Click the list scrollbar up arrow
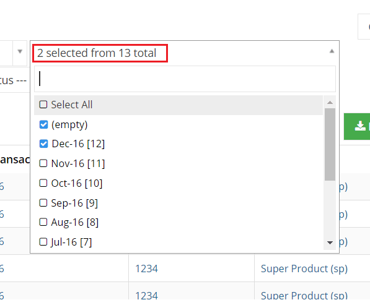370x305 pixels. [x=330, y=103]
